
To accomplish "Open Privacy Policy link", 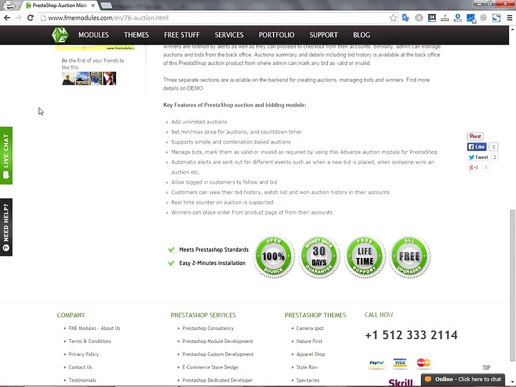I will [x=84, y=354].
